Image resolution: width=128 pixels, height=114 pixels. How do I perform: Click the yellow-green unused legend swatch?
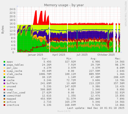coord(4,86)
